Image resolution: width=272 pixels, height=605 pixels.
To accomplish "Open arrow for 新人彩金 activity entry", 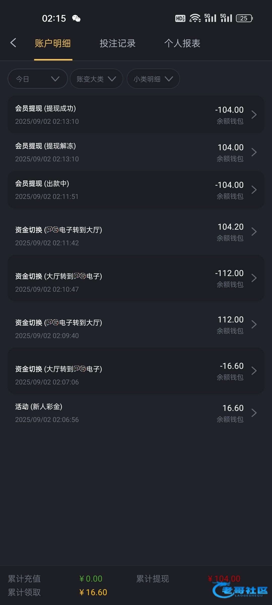I will (x=254, y=413).
